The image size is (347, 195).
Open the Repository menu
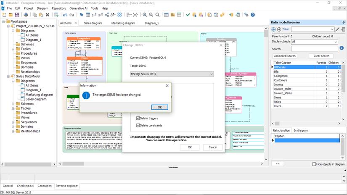click(59, 8)
